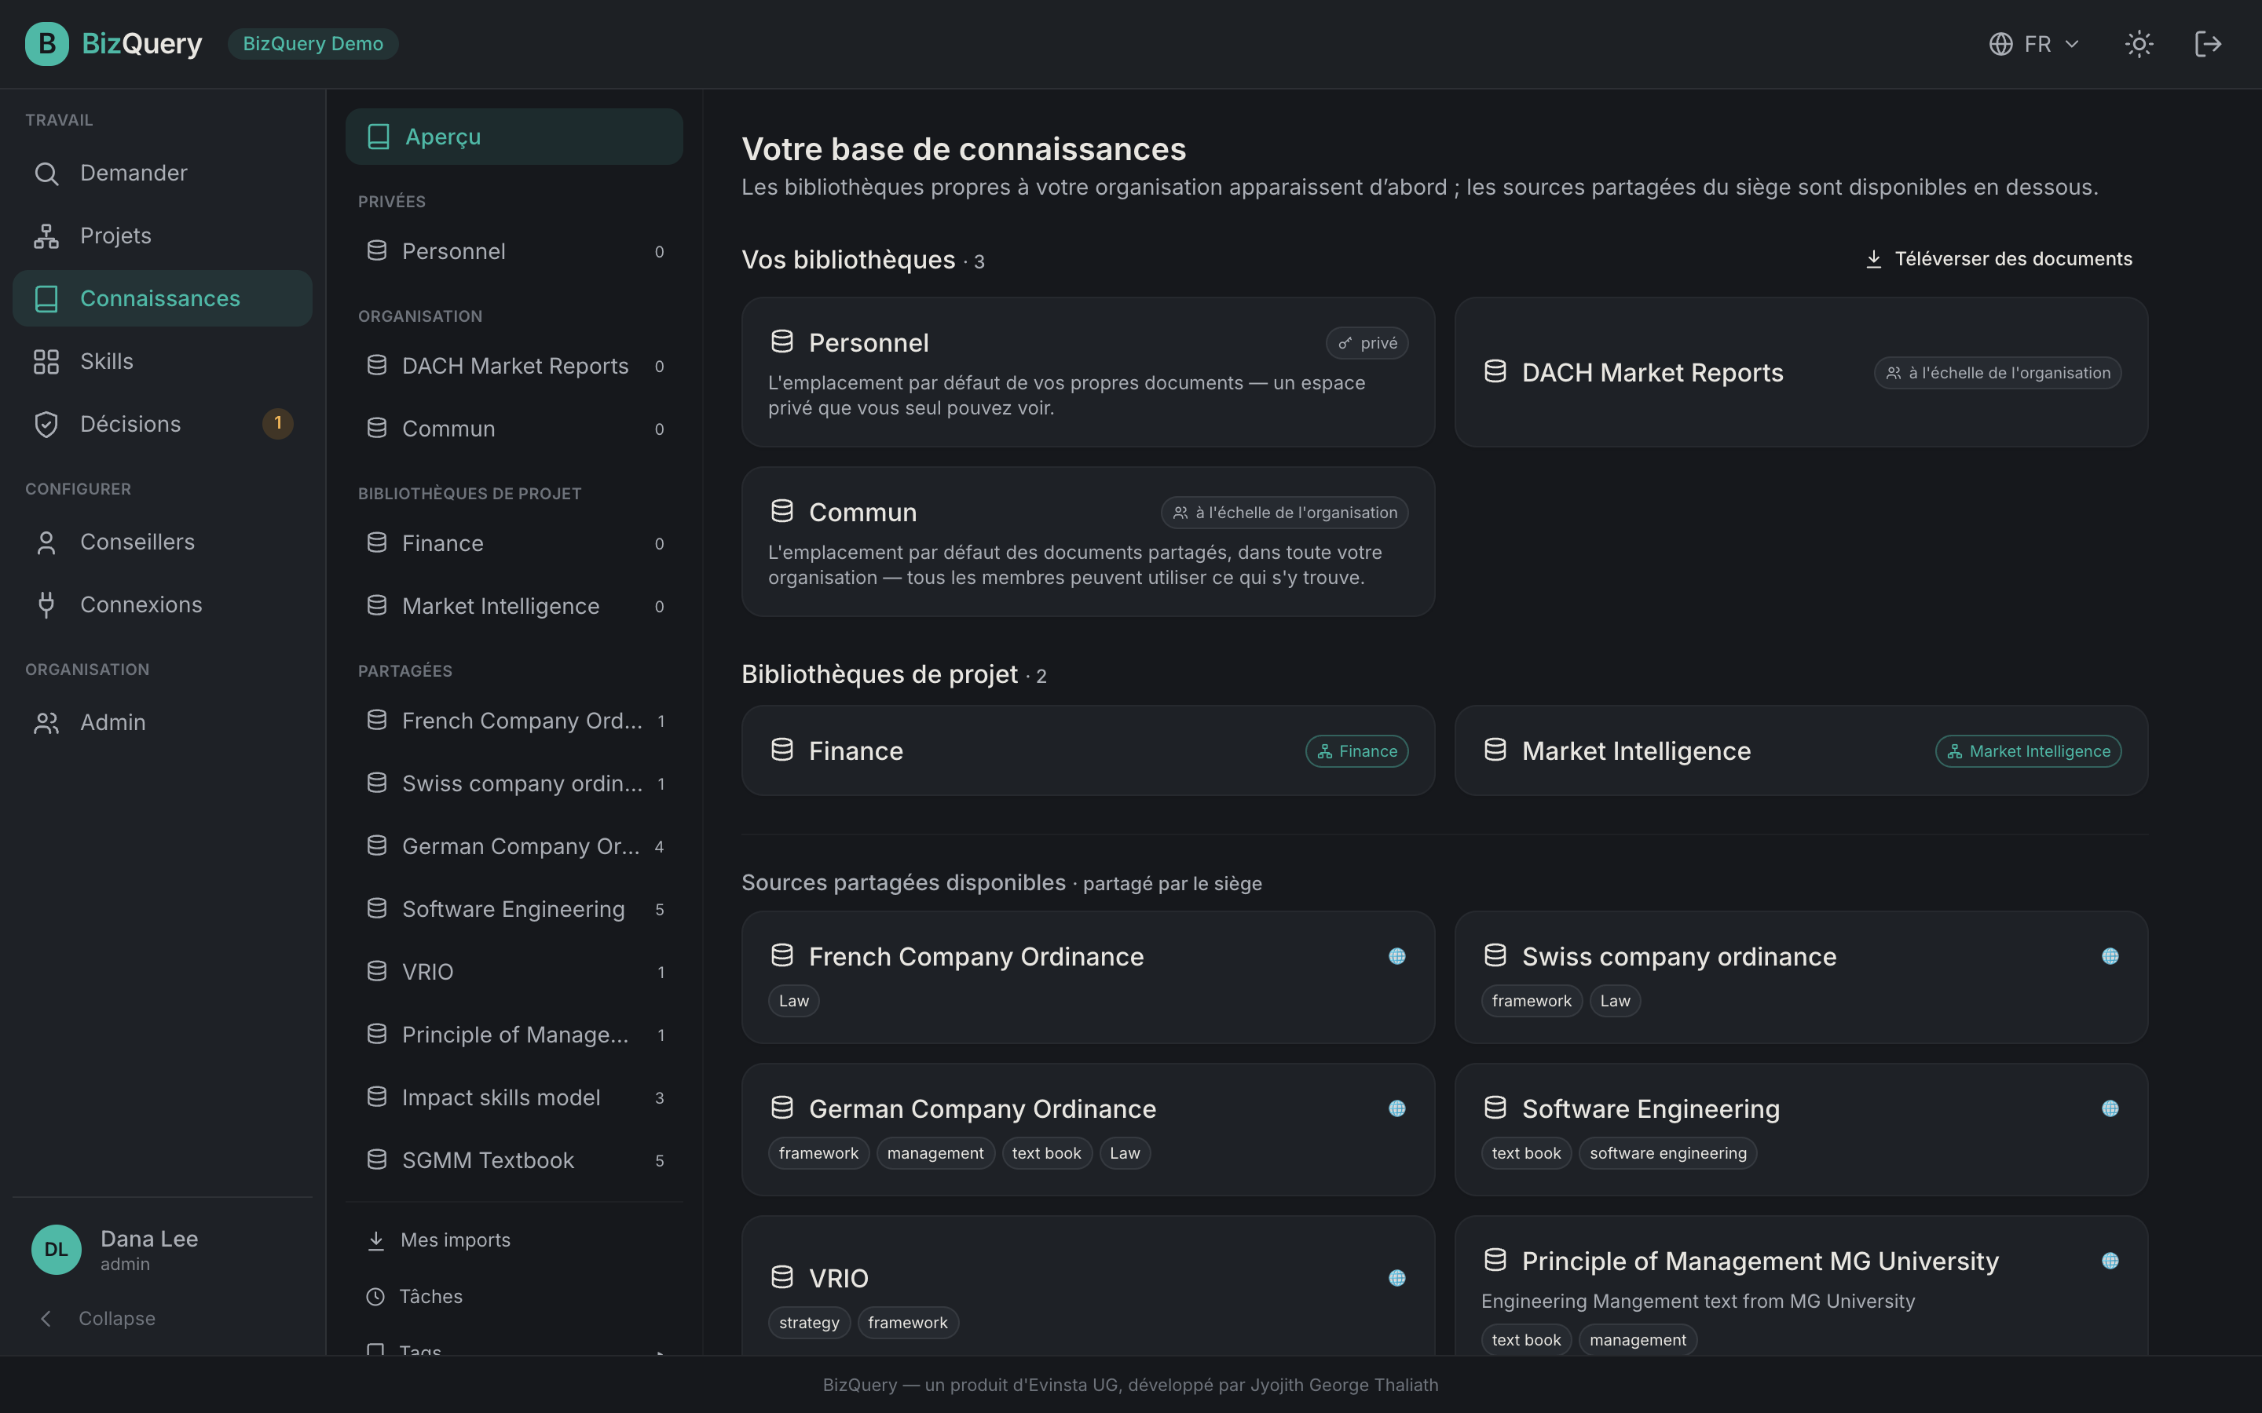
Task: Click the database icon on Swiss company ordinance
Action: (x=1495, y=955)
